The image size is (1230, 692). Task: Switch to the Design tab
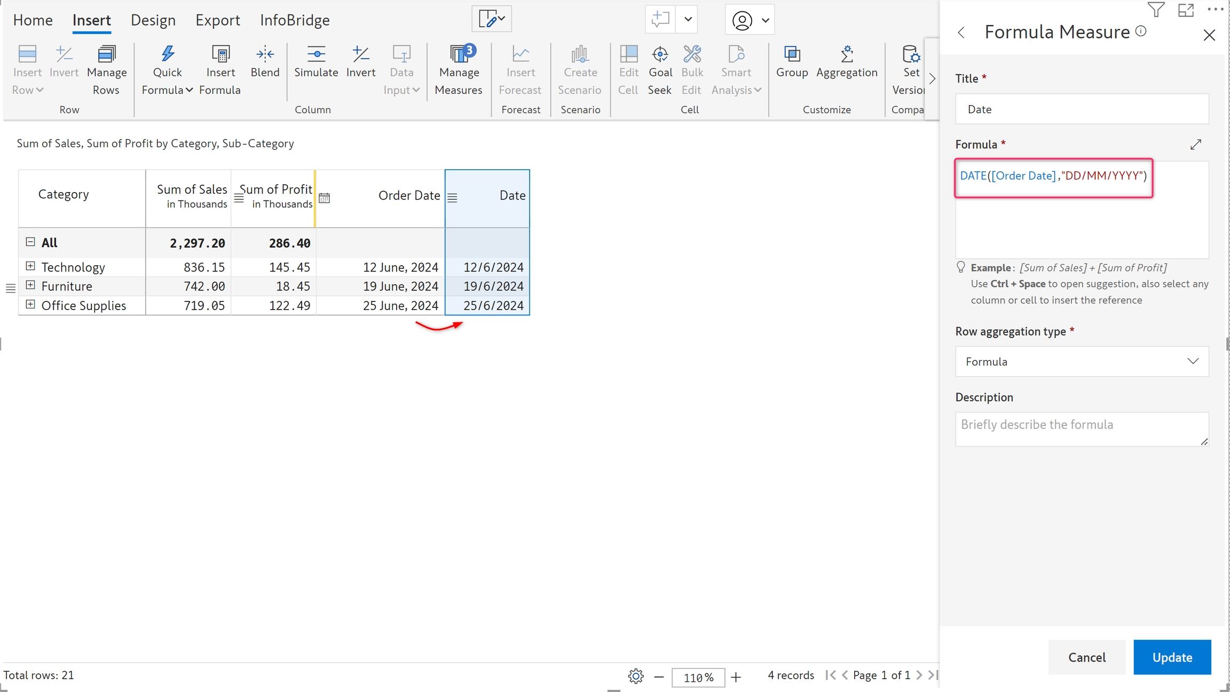coord(153,20)
